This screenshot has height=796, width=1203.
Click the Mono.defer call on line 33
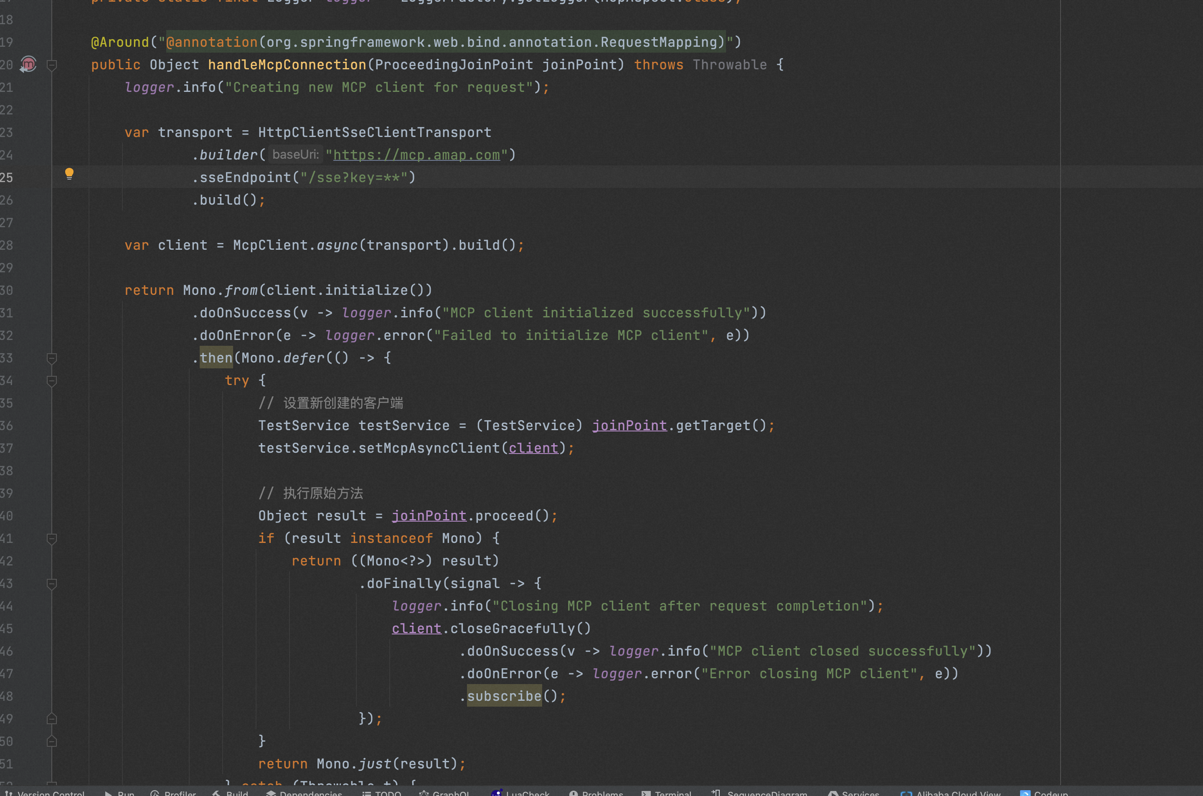pyautogui.click(x=283, y=358)
